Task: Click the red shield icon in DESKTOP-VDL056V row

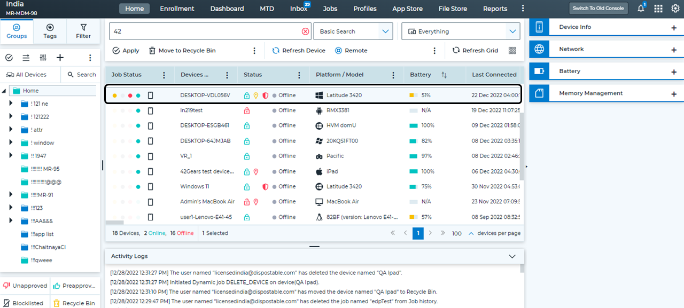Action: click(266, 96)
